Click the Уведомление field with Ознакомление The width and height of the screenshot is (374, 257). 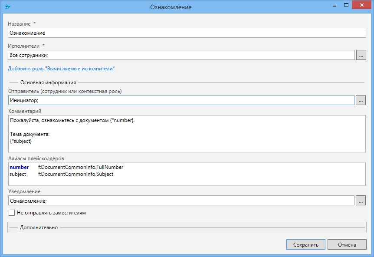tap(181, 201)
